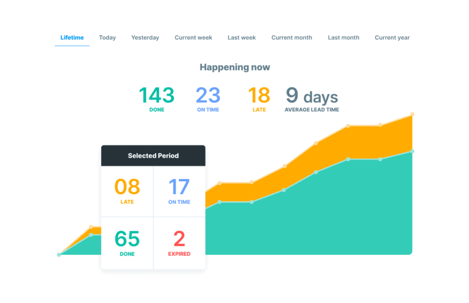The height and width of the screenshot is (303, 469).
Task: Select the 23 ON TIME statistic
Action: (208, 98)
